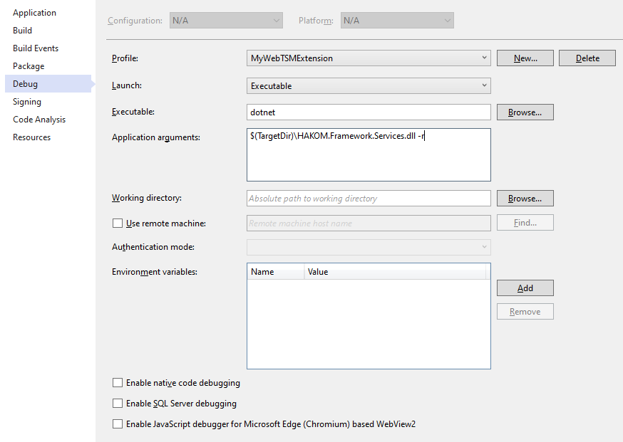Open the Launch type dropdown
The image size is (623, 442).
point(369,86)
